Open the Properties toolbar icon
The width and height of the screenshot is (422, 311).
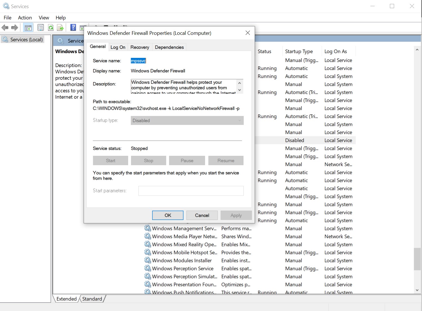click(41, 28)
